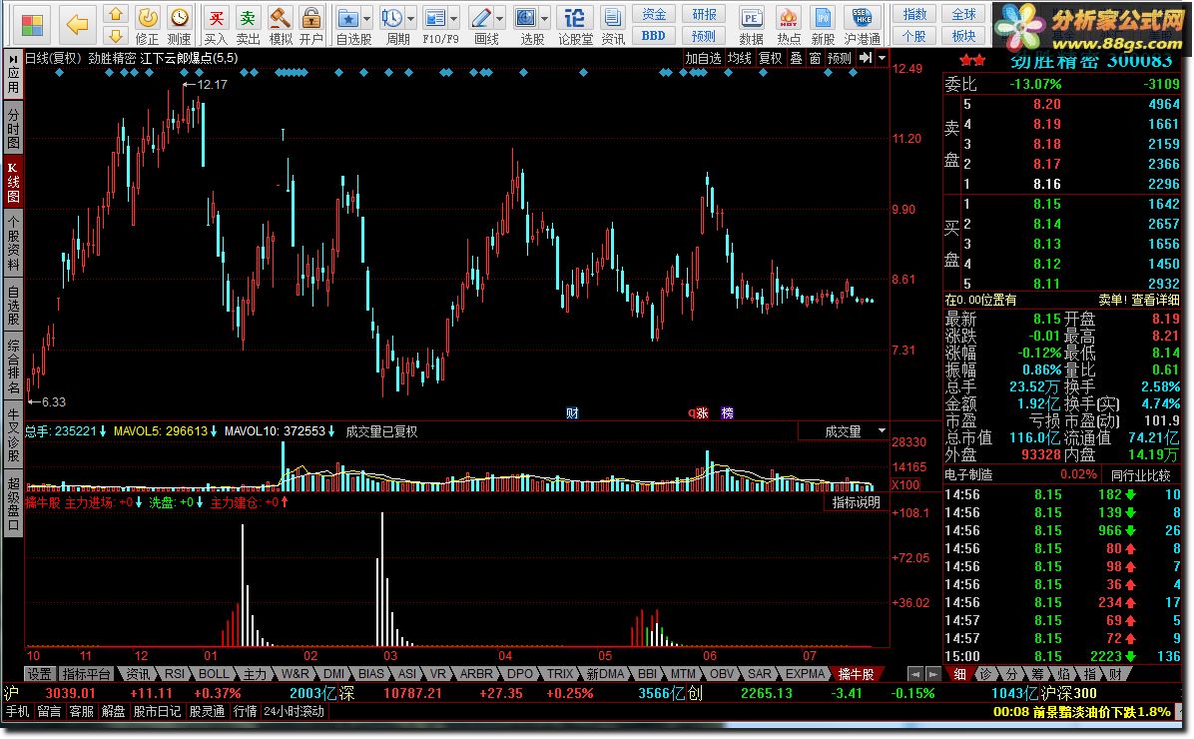
Task: Toggle 复权 price adjustment
Action: coord(770,58)
